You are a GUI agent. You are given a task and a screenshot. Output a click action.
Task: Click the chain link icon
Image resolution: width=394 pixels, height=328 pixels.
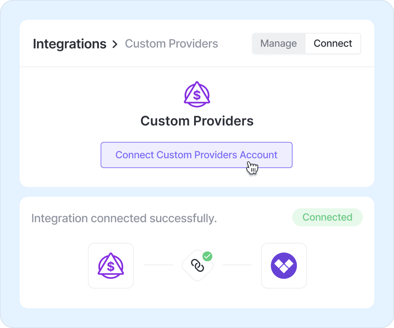[x=197, y=266]
